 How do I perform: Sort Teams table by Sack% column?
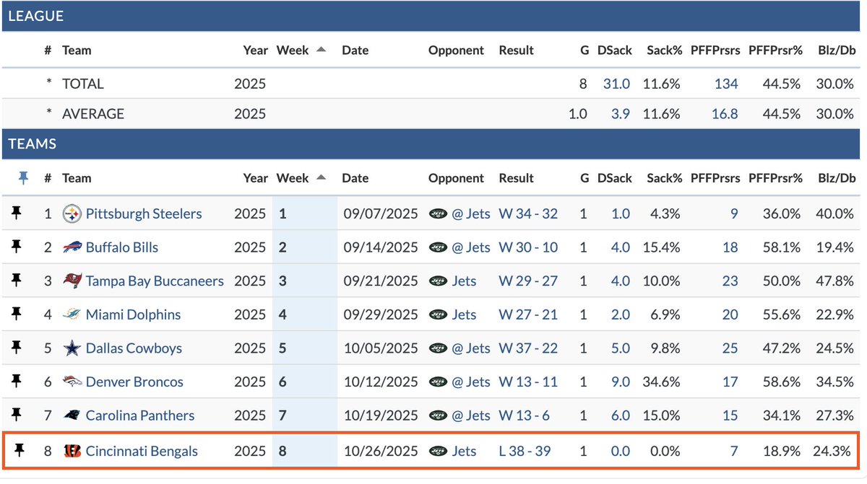click(664, 178)
